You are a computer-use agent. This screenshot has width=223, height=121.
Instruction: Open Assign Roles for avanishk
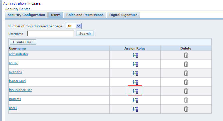(135, 73)
